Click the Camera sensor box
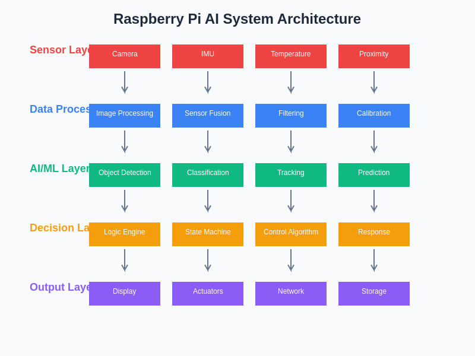 pos(125,56)
